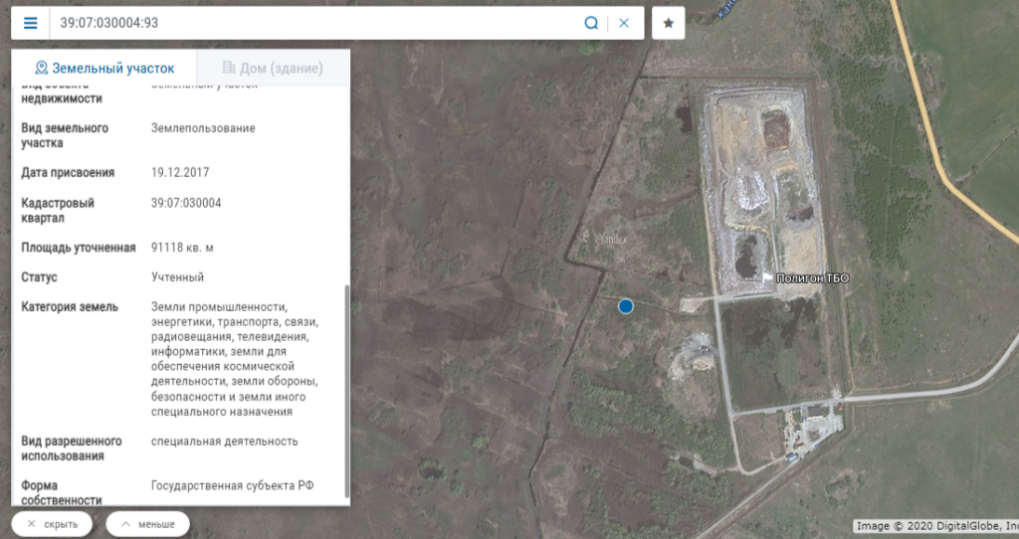Click the Вид разрешенного использования label
1019x539 pixels.
click(x=72, y=449)
